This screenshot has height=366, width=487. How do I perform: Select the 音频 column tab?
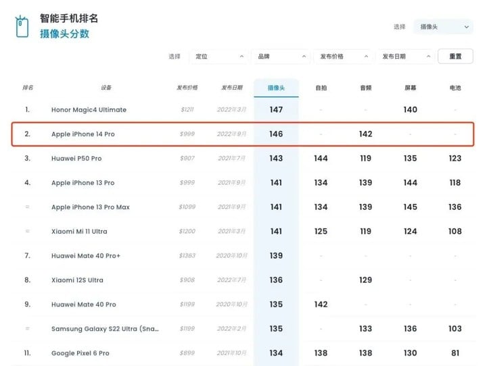click(x=365, y=88)
